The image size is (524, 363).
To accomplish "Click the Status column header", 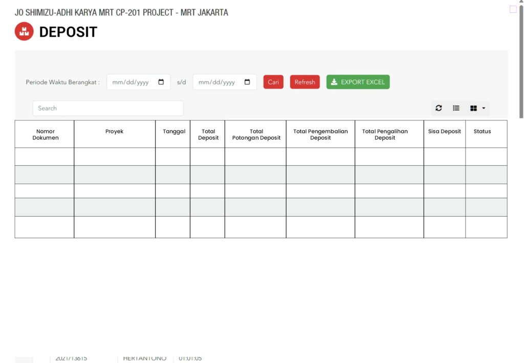I will [482, 132].
